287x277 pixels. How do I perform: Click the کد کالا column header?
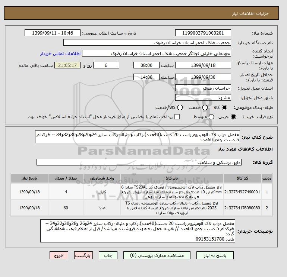(x=242, y=178)
